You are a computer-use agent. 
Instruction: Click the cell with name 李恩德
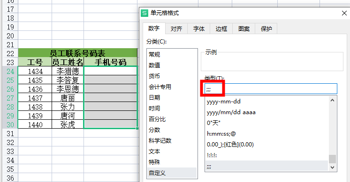point(68,89)
